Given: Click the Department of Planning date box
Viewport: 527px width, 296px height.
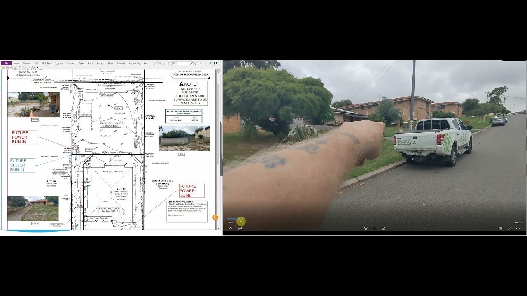Looking at the screenshot, I should (184, 116).
